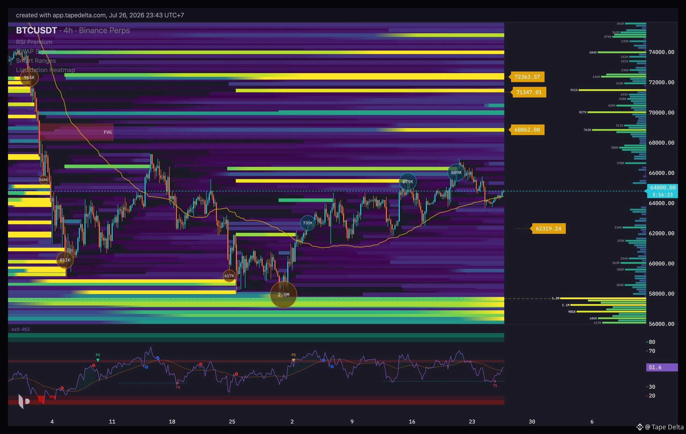Click the RSI value tag 51.6
Image resolution: width=686 pixels, height=434 pixels.
[x=662, y=367]
